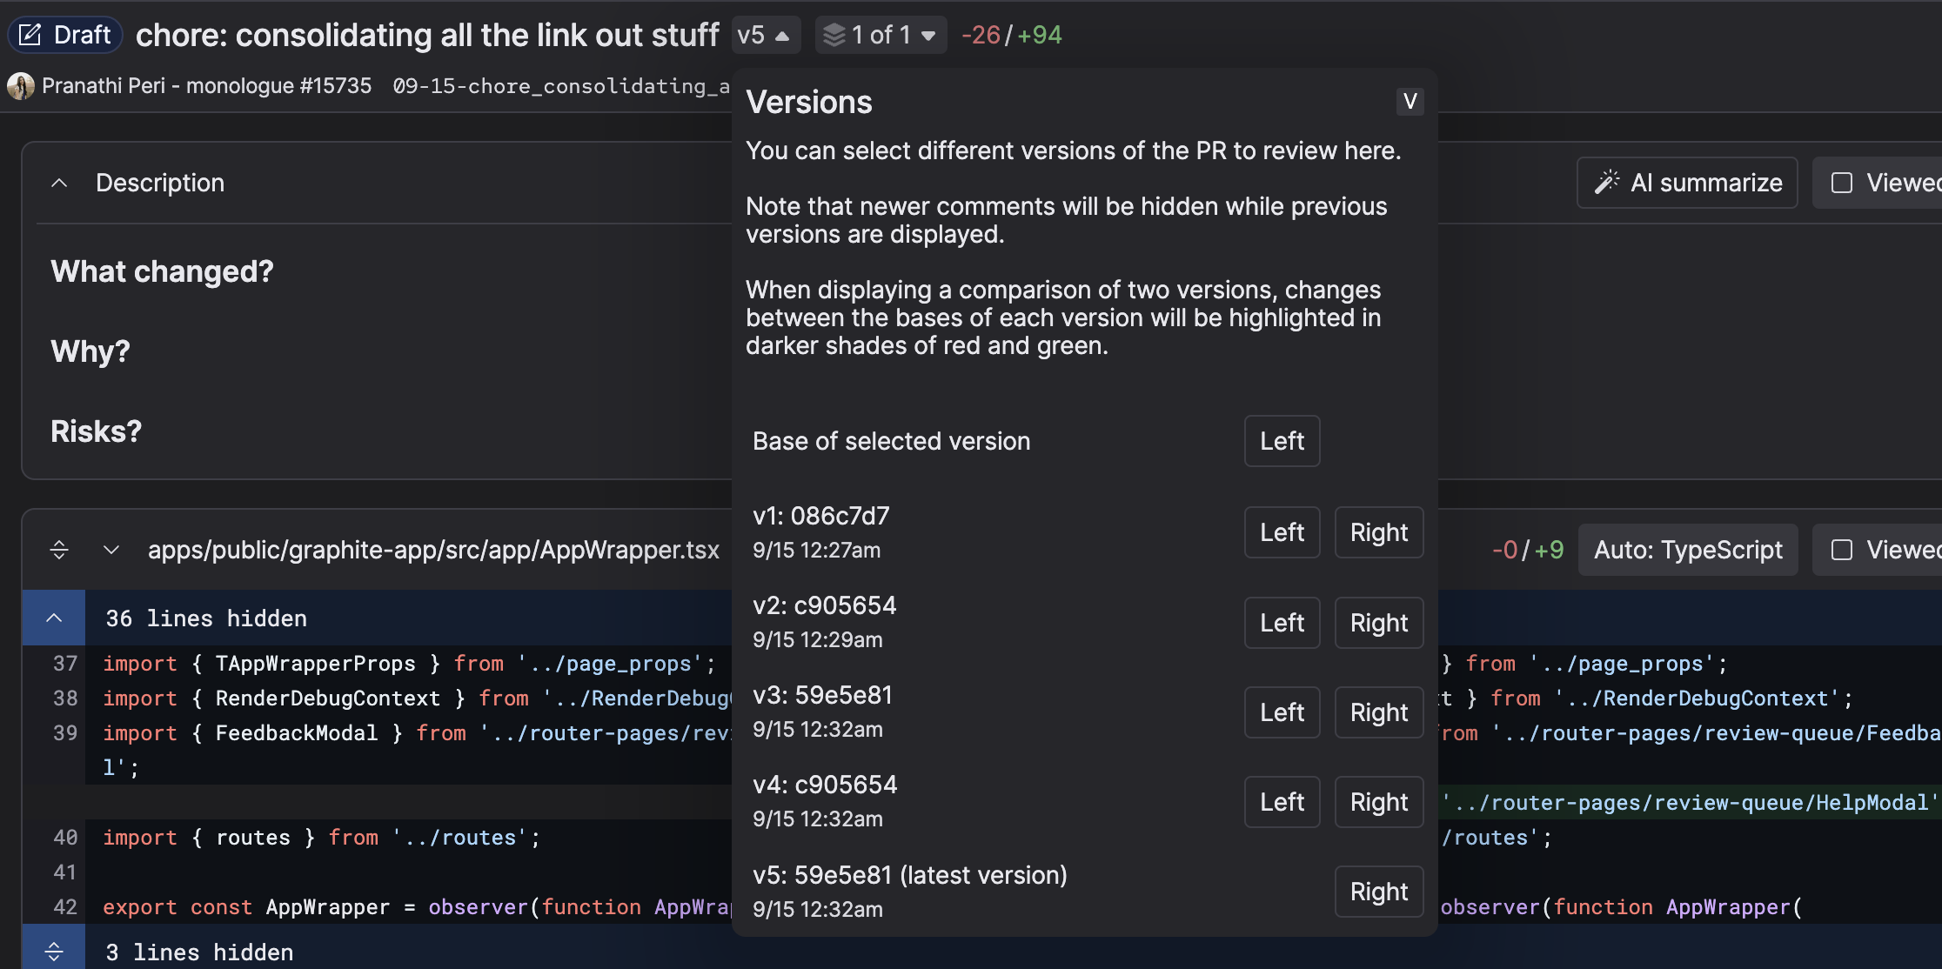Mark Description section as Viewed
The width and height of the screenshot is (1942, 969).
(1842, 183)
